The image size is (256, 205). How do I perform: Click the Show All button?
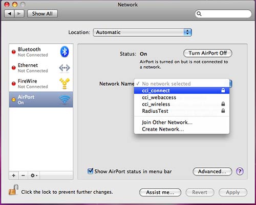pyautogui.click(x=42, y=14)
